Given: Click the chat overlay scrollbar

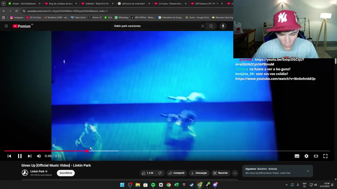Looking at the screenshot, I should [x=336, y=61].
